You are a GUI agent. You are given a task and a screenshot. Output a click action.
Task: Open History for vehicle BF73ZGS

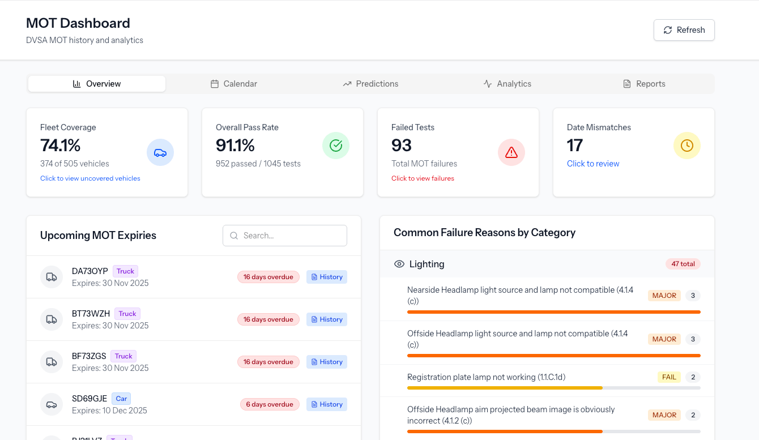point(326,361)
